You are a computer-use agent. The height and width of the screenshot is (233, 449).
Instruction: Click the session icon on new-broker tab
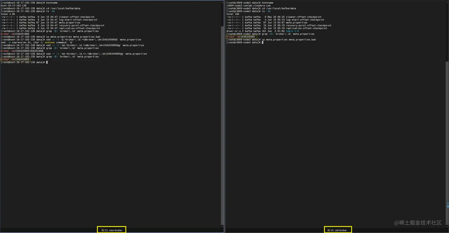pyautogui.click(x=103, y=230)
